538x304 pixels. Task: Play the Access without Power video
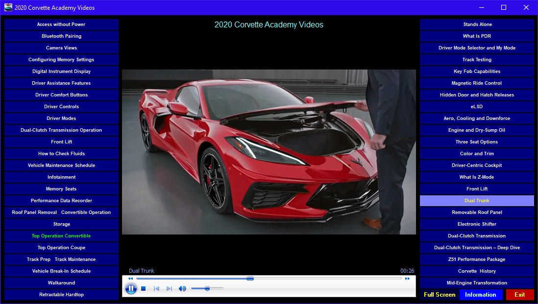(61, 24)
